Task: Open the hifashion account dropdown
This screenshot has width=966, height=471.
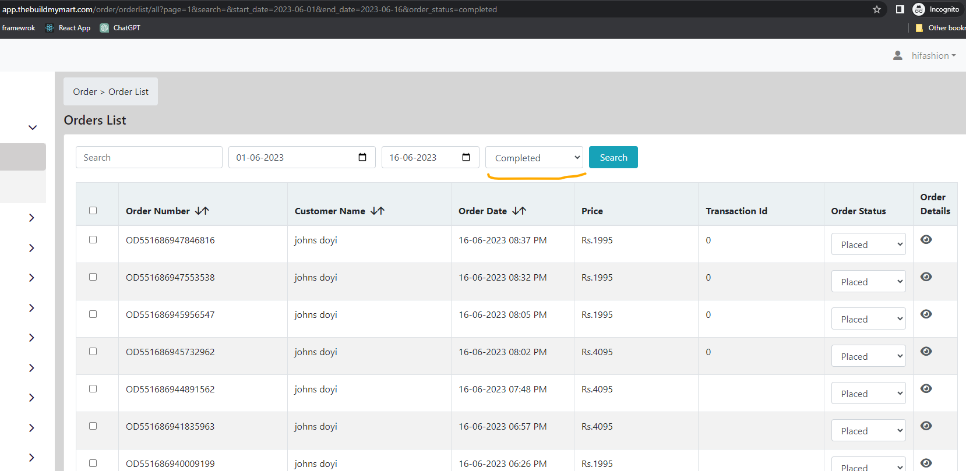Action: click(934, 55)
